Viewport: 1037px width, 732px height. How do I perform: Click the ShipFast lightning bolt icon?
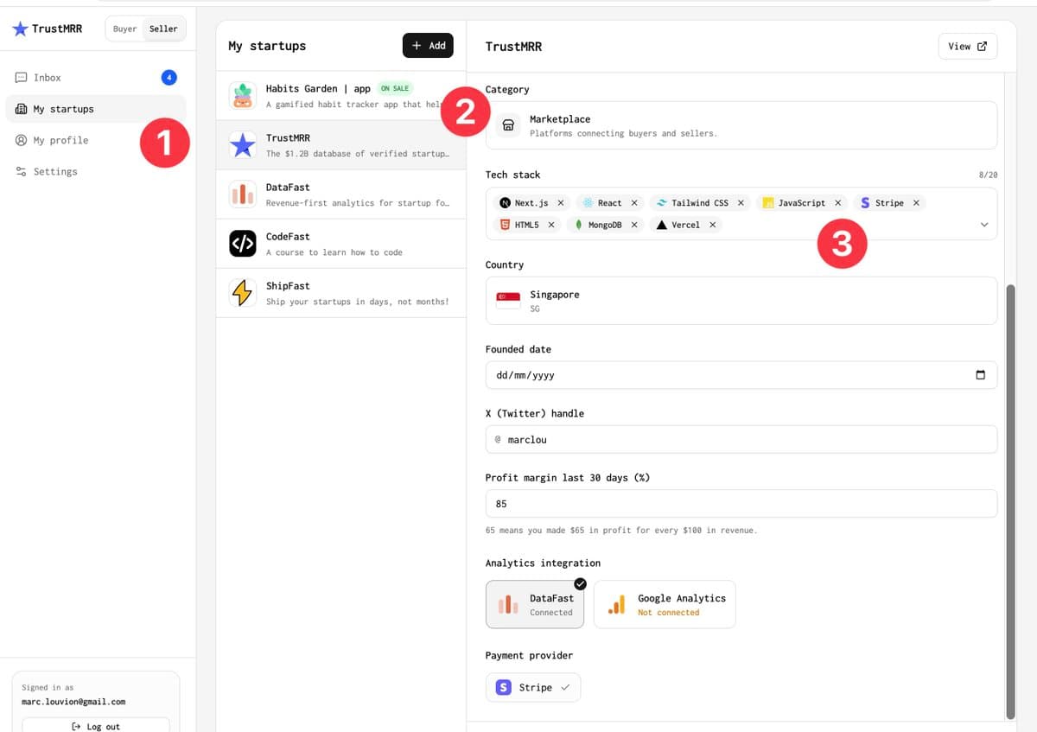(x=243, y=293)
